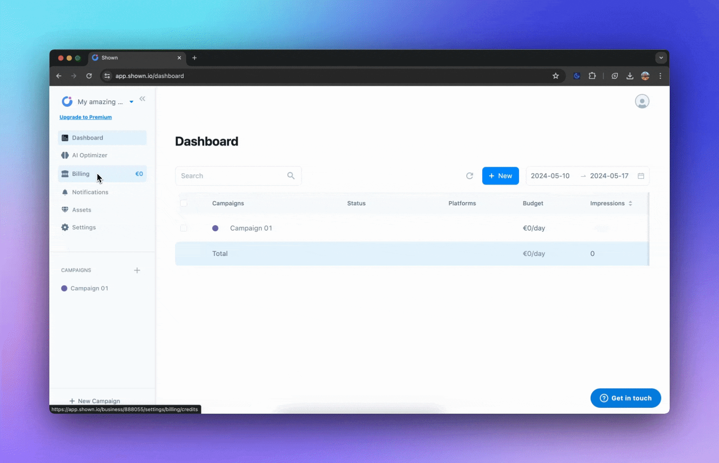Click the search magnifier icon
This screenshot has width=719, height=463.
(291, 176)
